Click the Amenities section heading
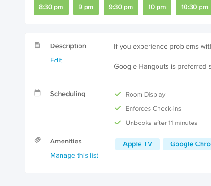The width and height of the screenshot is (211, 186). (66, 141)
